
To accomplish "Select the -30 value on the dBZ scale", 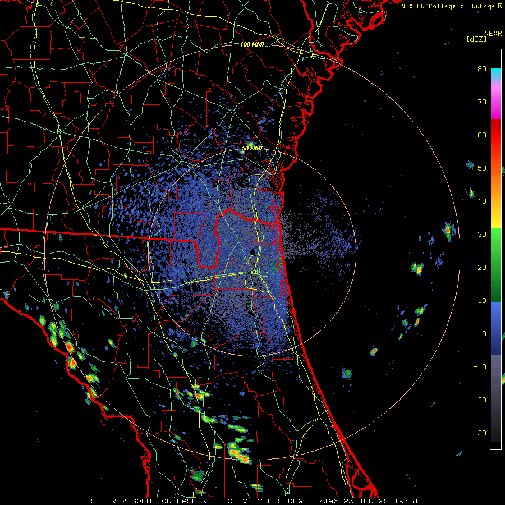I will [480, 433].
